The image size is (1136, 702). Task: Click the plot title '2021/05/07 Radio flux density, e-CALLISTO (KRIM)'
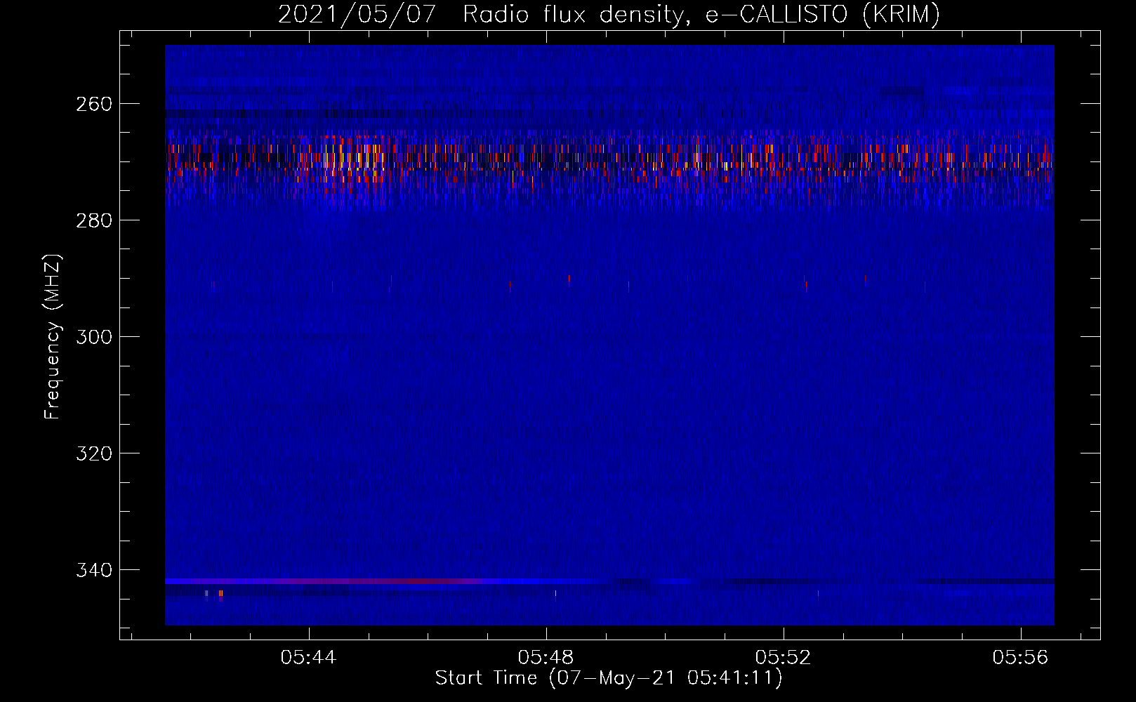click(x=609, y=15)
